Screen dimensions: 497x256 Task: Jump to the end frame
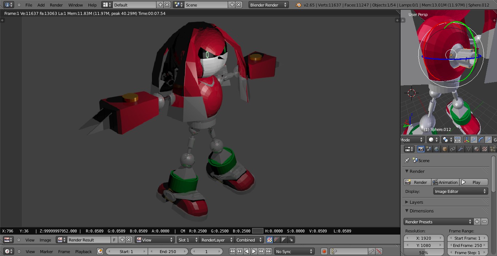point(269,251)
